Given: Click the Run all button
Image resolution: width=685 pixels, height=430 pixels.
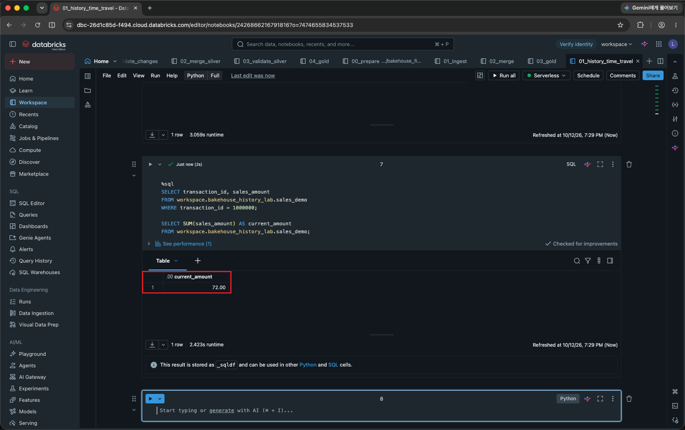Looking at the screenshot, I should tap(503, 75).
